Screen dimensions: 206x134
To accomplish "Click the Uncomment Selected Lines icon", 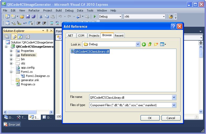I will (57, 23).
